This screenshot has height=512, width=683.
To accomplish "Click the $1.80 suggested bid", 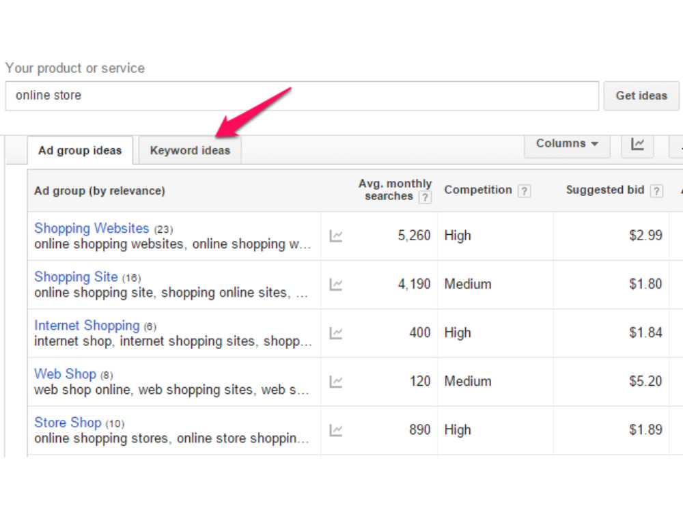I will click(x=645, y=284).
